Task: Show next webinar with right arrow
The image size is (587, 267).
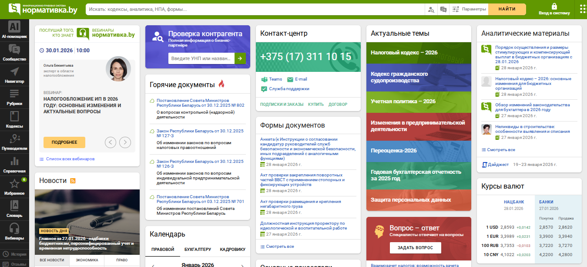Action: click(125, 142)
